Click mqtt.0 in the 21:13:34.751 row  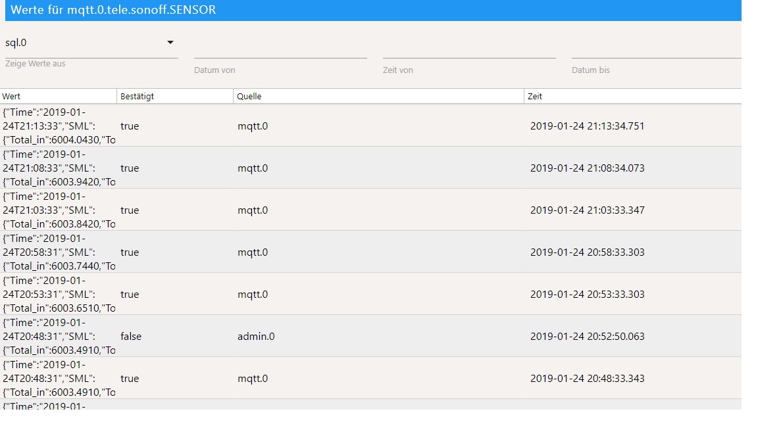tap(253, 126)
